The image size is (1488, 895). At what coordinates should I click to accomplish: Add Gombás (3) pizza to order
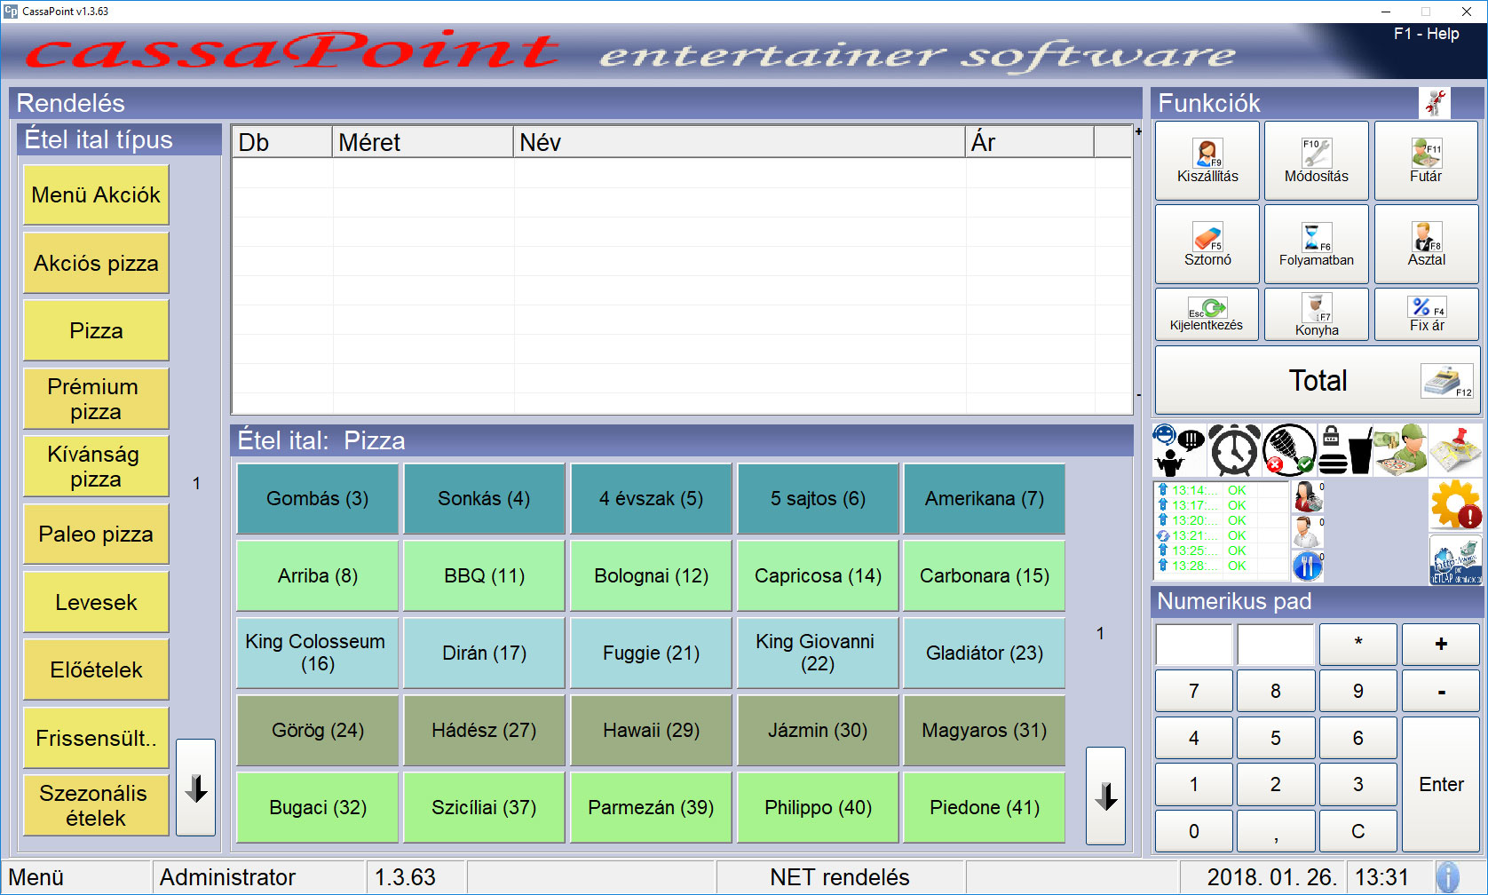pos(317,499)
